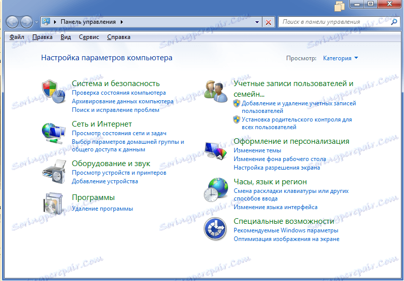
Task: Click the forward navigation arrow
Action: (x=26, y=22)
